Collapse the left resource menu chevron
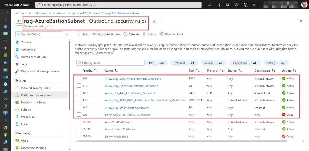309x151 pixels. [x=67, y=34]
